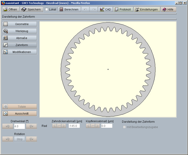This screenshot has height=155, width=188.
Task: Select the Modifikationen section
Action: click(19, 52)
